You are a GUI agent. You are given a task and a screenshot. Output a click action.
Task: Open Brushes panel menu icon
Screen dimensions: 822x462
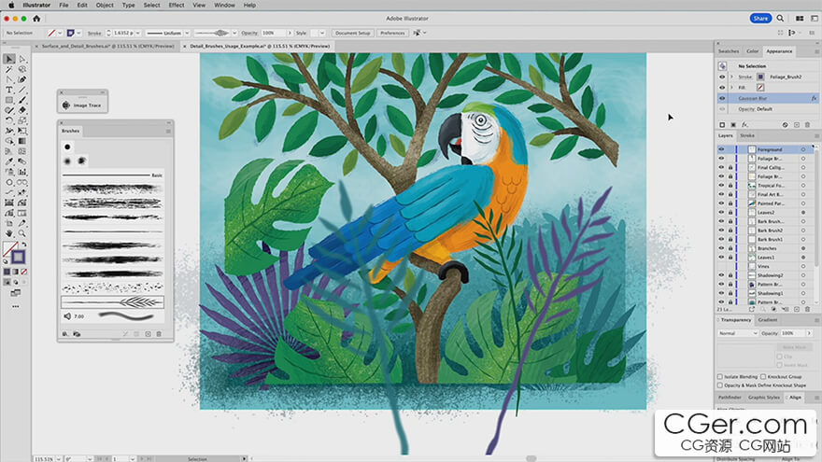tap(168, 131)
